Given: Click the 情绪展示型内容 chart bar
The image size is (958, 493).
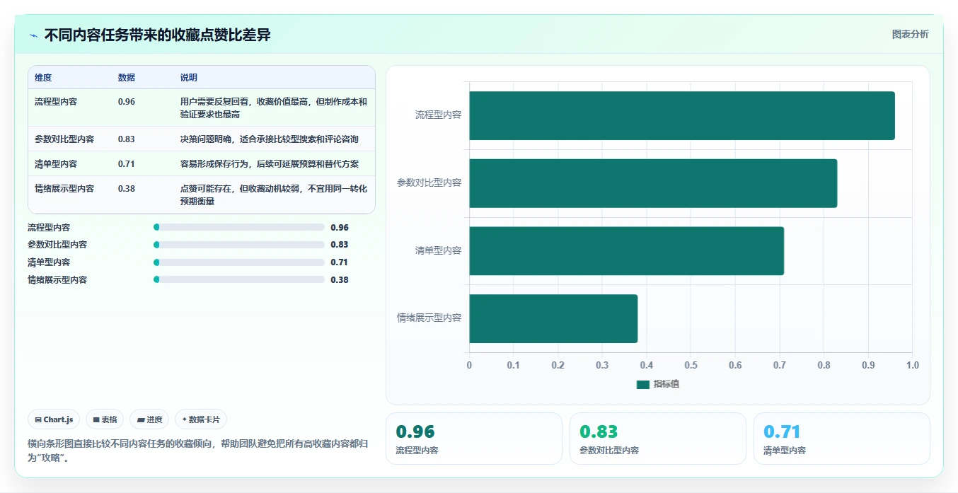Looking at the screenshot, I should [553, 318].
